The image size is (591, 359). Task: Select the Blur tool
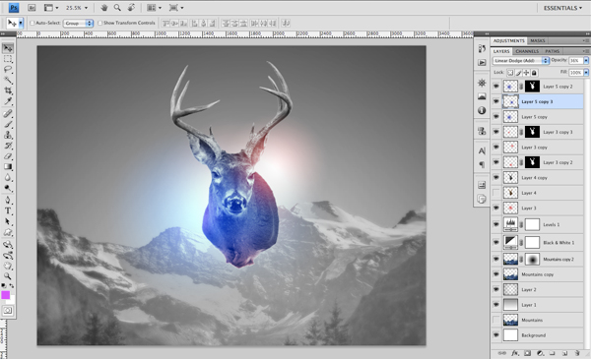[8, 177]
